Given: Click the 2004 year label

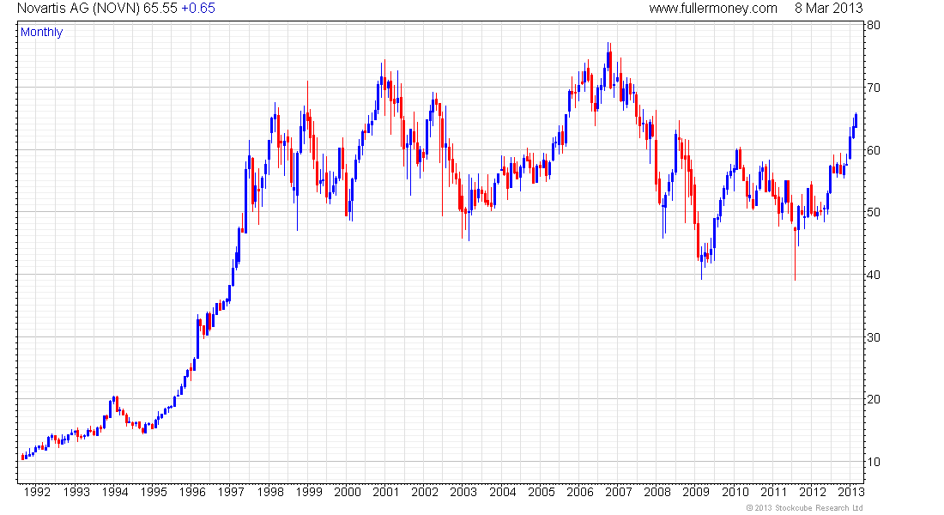Looking at the screenshot, I should point(503,492).
